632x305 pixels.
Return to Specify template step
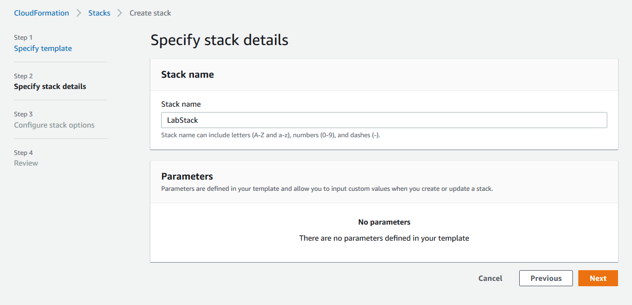(x=43, y=48)
